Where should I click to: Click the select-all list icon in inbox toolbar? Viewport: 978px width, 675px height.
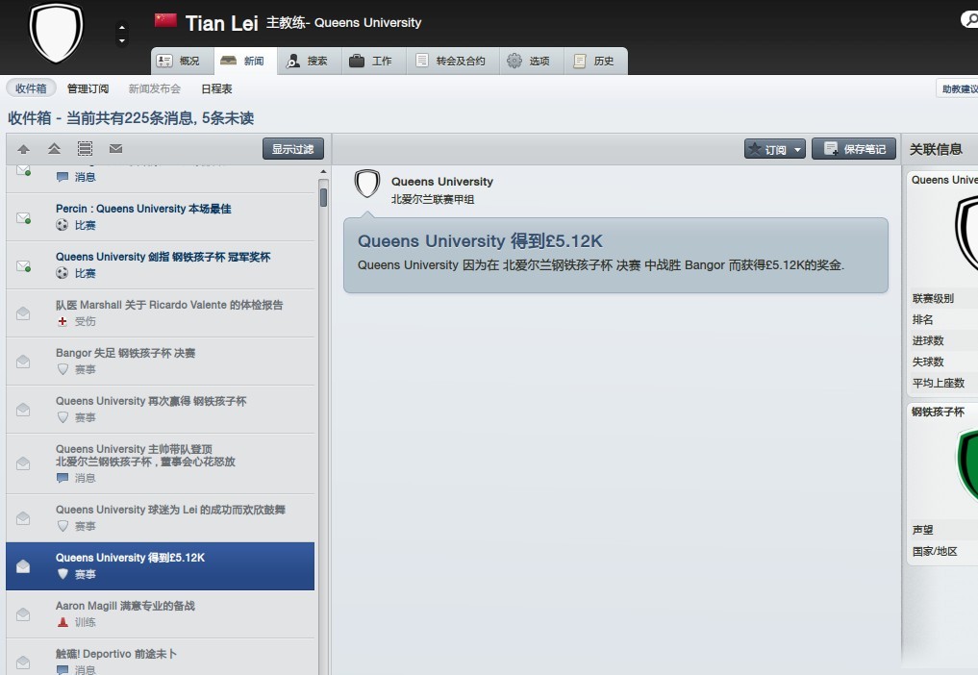click(x=85, y=148)
